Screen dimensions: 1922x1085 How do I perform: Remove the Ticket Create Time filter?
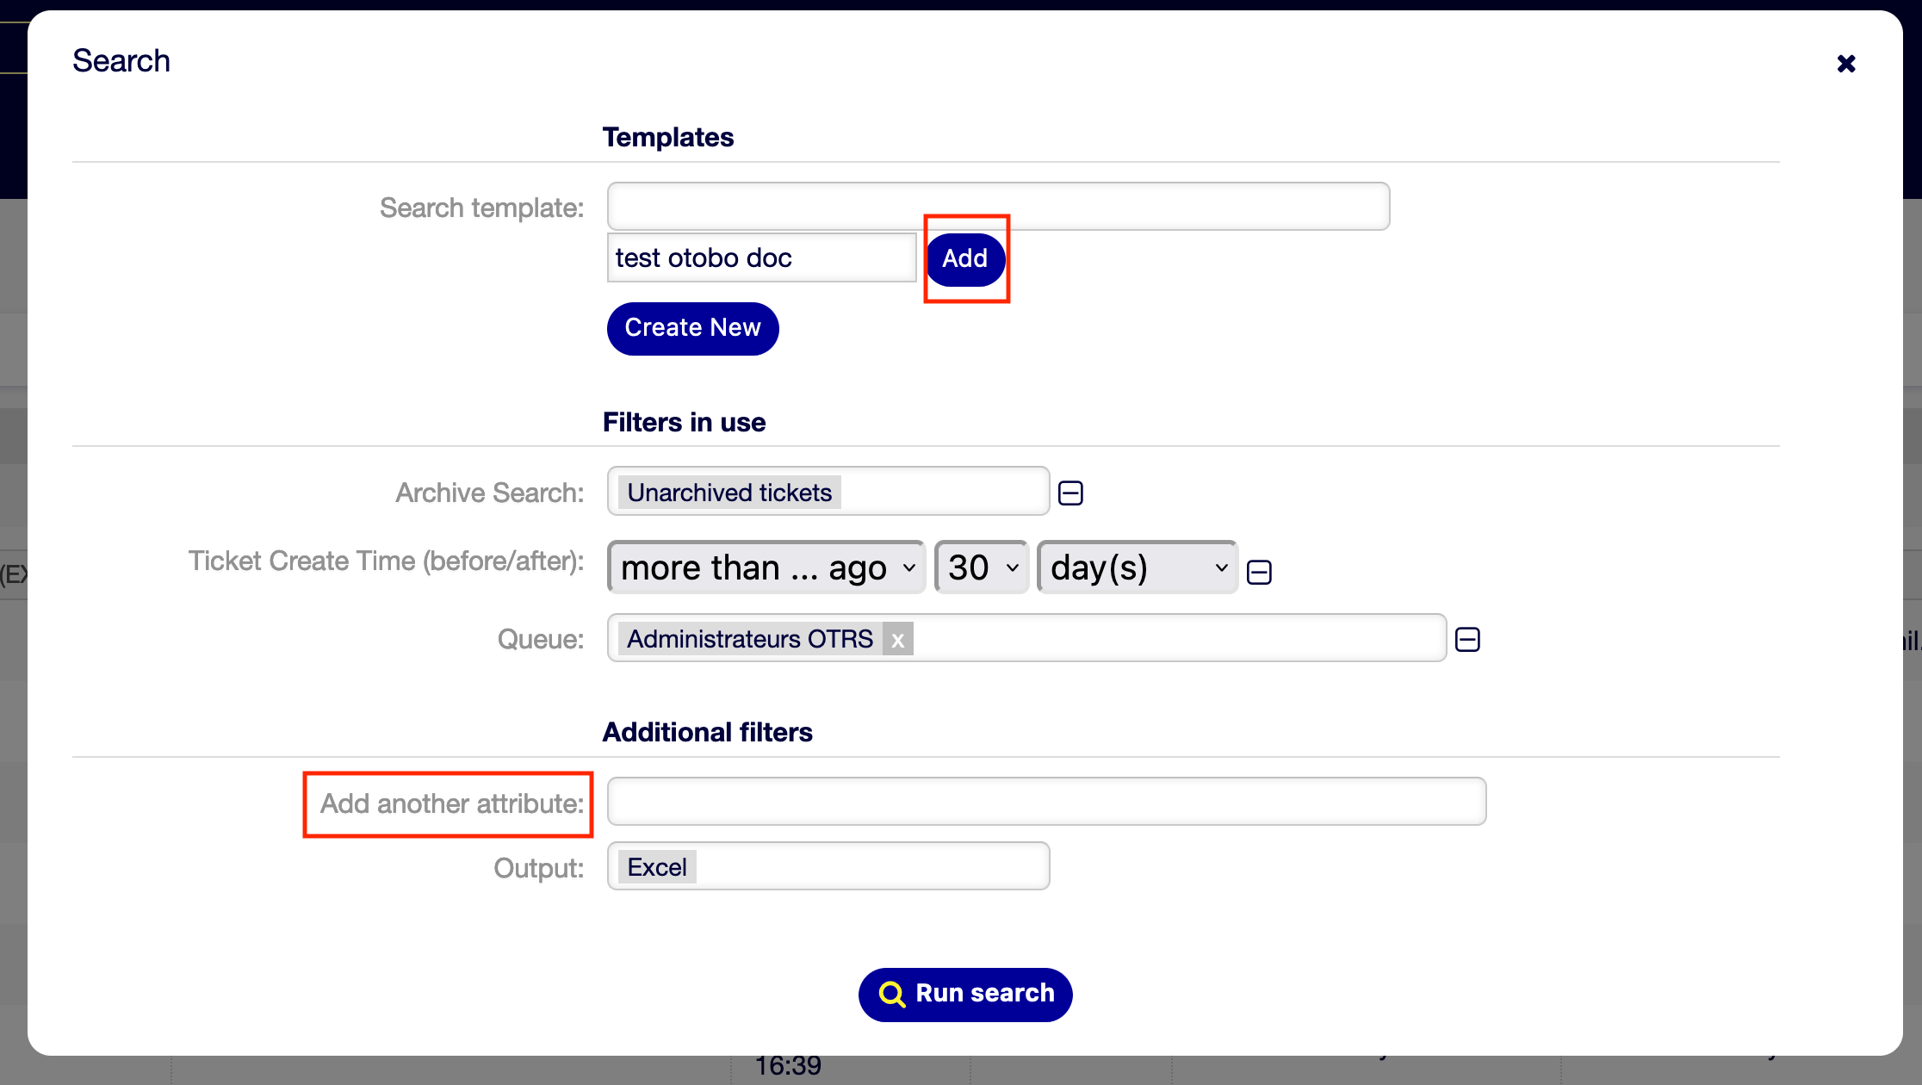(x=1259, y=572)
